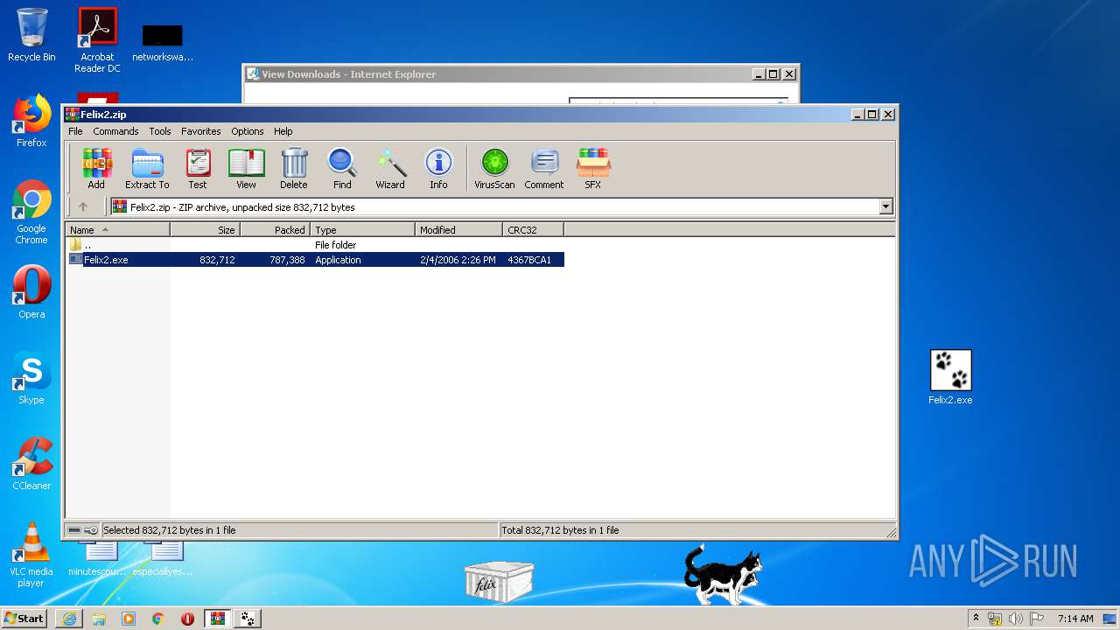The height and width of the screenshot is (630, 1120).
Task: Select the Firefox desktop shortcut
Action: 31,121
